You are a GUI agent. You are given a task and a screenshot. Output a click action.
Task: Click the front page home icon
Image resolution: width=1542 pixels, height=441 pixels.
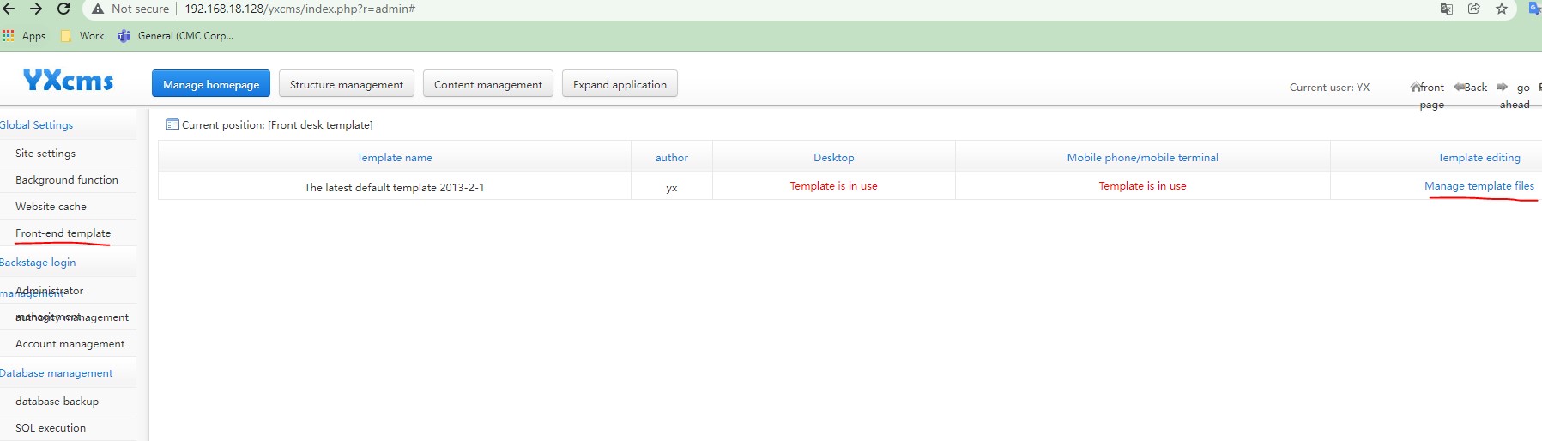pyautogui.click(x=1416, y=87)
